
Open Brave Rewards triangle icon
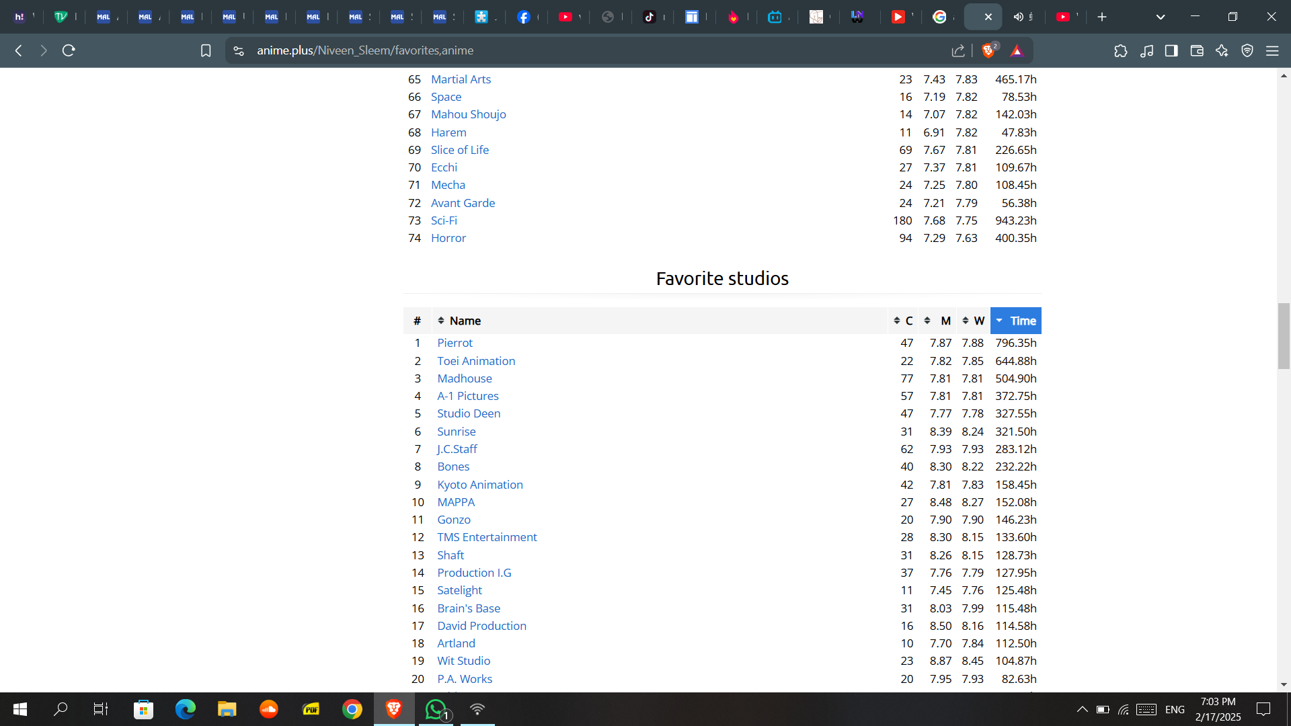click(1017, 50)
